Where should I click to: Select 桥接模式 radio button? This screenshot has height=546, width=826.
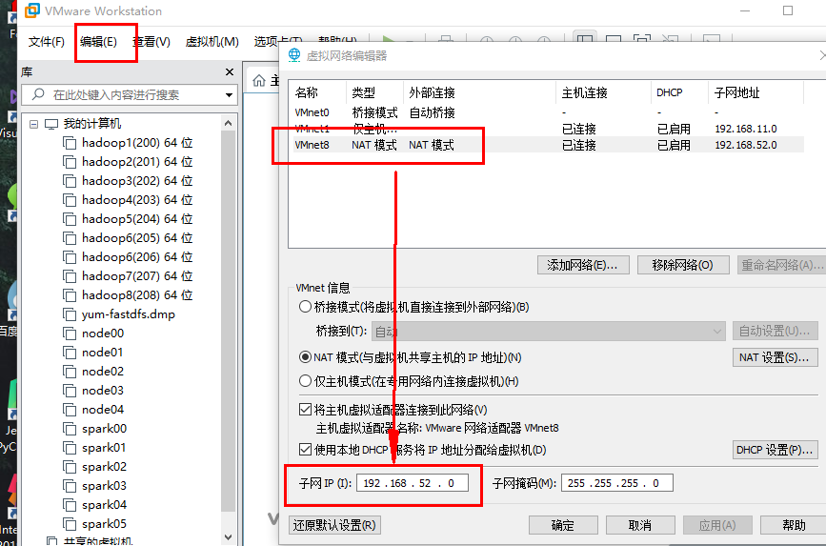click(x=305, y=307)
